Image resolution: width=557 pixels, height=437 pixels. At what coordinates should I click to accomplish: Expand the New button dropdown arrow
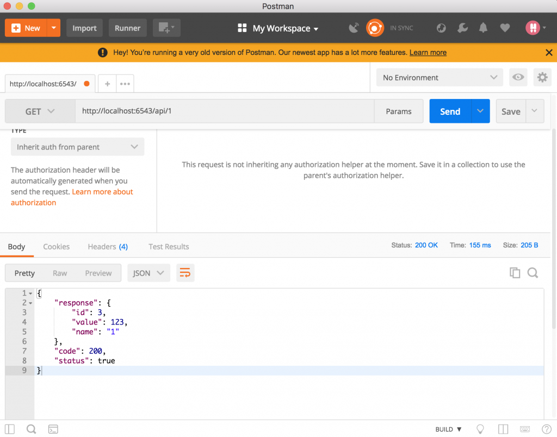pos(54,28)
